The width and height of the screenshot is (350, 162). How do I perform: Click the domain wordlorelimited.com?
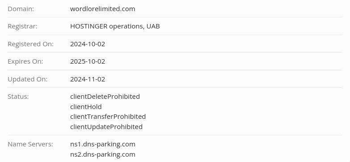point(103,9)
